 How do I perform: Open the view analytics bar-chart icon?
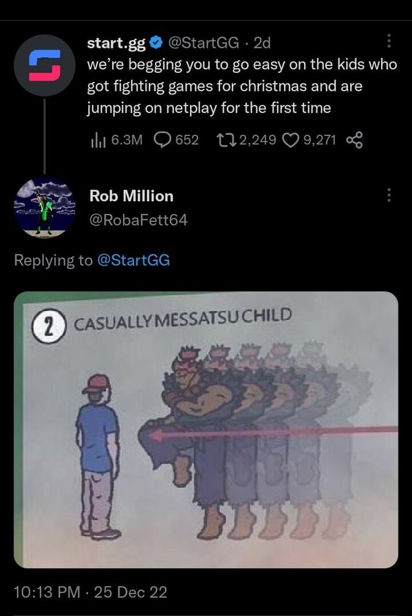[97, 141]
